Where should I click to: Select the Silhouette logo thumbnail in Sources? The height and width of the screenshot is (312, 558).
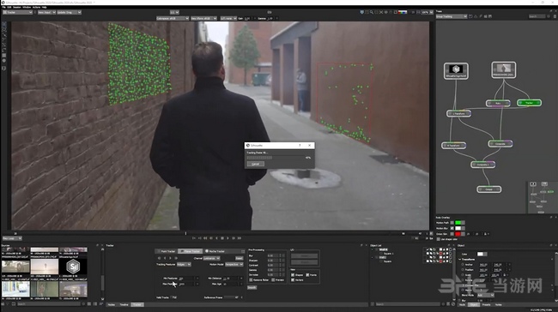click(73, 267)
